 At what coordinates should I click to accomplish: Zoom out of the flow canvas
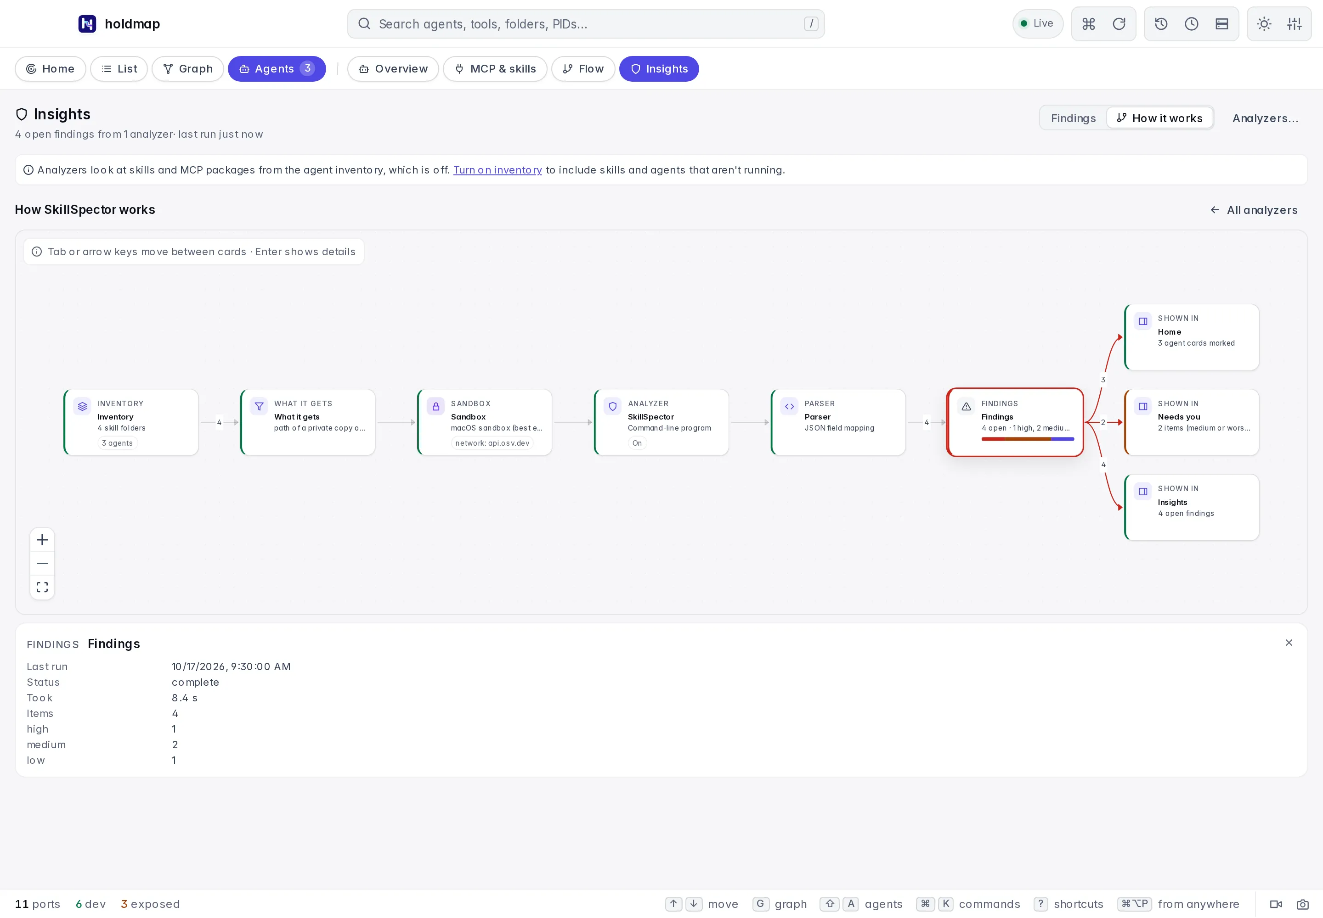[42, 564]
